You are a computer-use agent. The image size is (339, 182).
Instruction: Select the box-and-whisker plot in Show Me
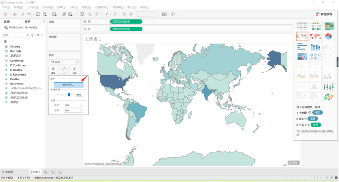click(x=328, y=87)
